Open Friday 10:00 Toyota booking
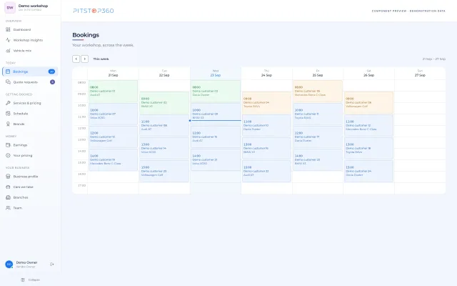Viewport: 457px width, 286px height. pos(318,114)
